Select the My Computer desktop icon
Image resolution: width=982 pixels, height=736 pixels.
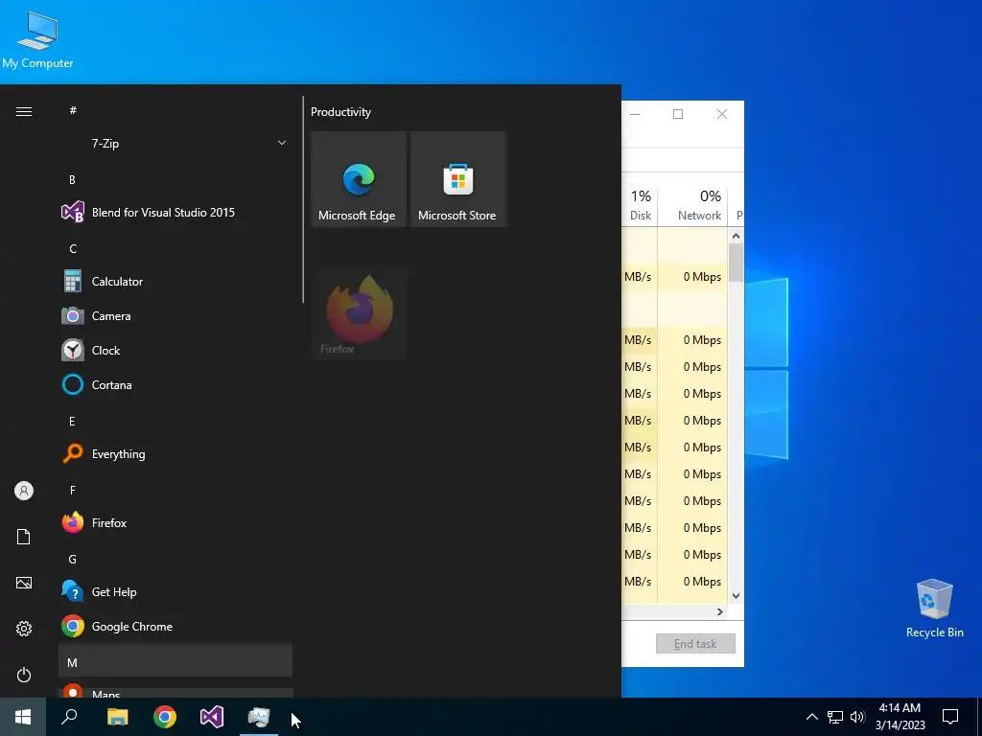point(37,40)
